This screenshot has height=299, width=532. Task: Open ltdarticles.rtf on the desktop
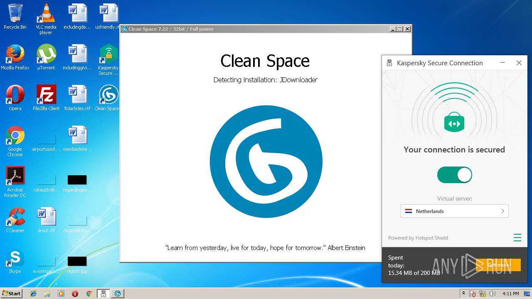point(77,98)
